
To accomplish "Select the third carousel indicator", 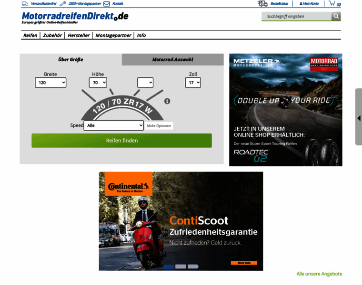I will coord(193,266).
